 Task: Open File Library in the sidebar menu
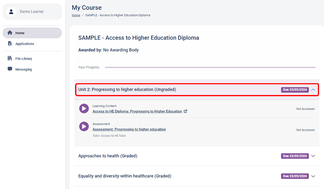[x=24, y=59]
